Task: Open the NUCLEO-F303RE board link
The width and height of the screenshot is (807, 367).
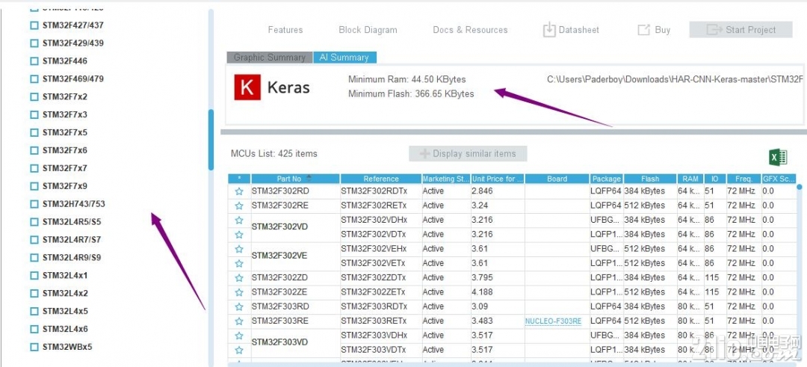Action: click(553, 321)
